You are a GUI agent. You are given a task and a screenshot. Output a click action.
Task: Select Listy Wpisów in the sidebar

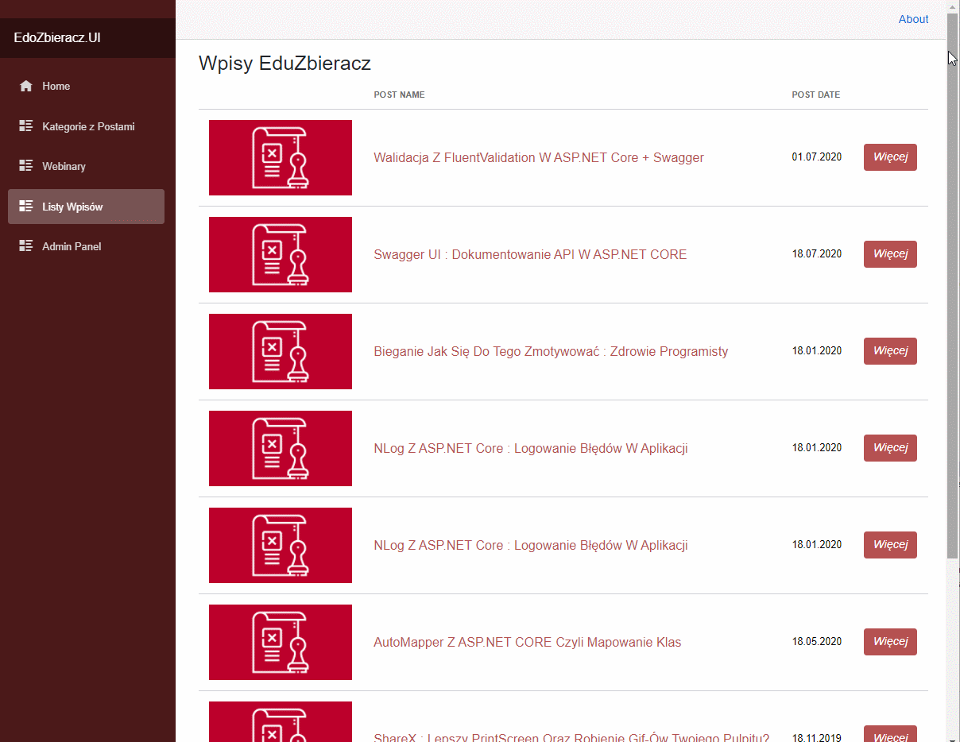coord(86,207)
